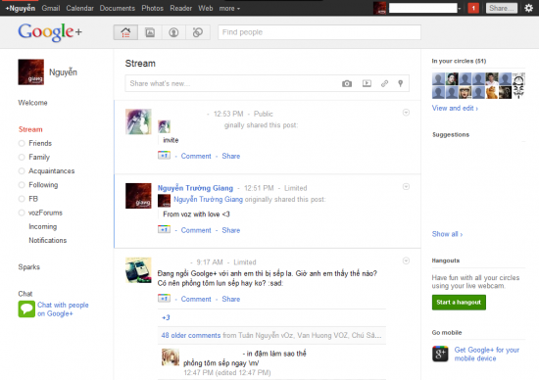Share the 'From voz with love' post

pos(231,230)
